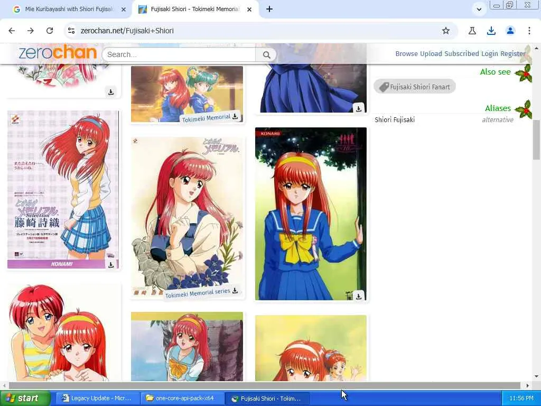Select the Fujisaki Shiori - Tokimeki Memorial tab
Image resolution: width=541 pixels, height=406 pixels.
(x=195, y=10)
